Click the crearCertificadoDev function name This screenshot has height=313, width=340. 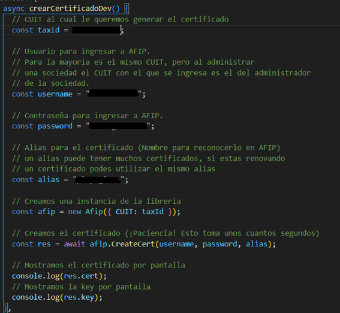pyautogui.click(x=70, y=8)
